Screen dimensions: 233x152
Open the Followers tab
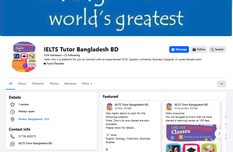coord(38,84)
